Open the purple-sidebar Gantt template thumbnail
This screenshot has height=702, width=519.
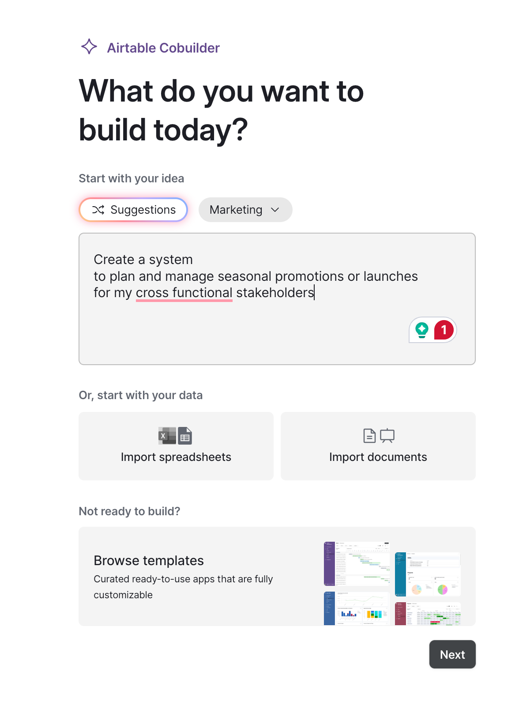point(357,564)
